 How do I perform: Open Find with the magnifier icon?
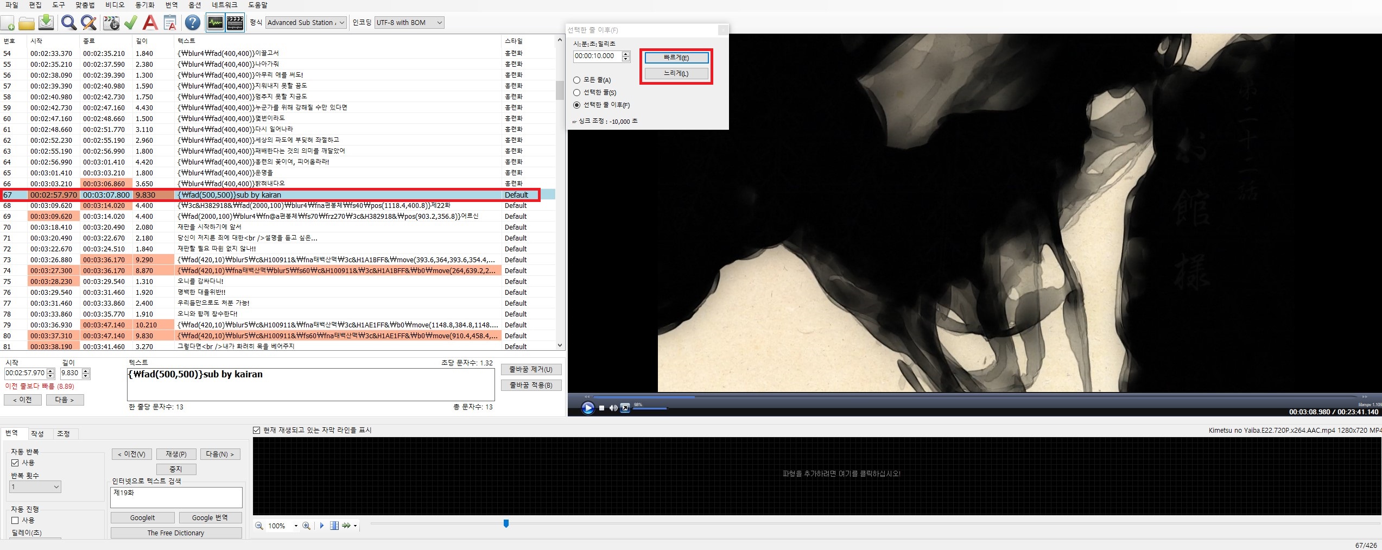[x=68, y=23]
